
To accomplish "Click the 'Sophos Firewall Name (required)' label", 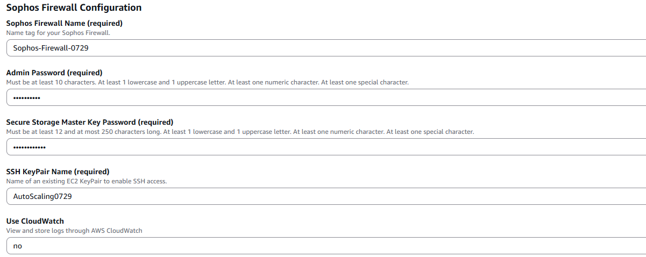I will point(64,24).
